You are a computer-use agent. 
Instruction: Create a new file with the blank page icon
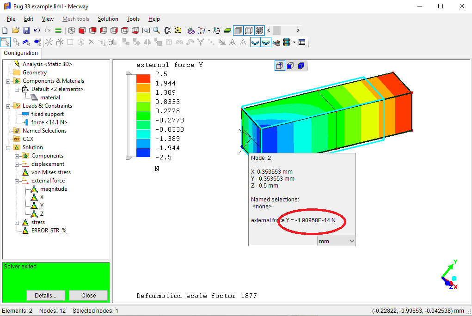(x=5, y=30)
